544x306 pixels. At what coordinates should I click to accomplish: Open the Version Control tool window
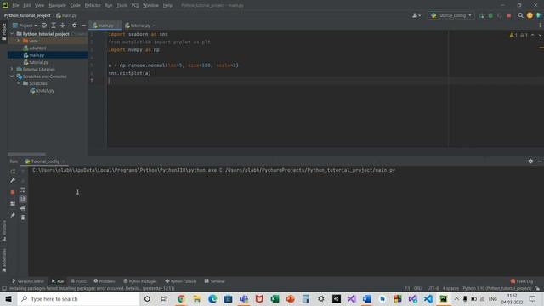pos(28,281)
